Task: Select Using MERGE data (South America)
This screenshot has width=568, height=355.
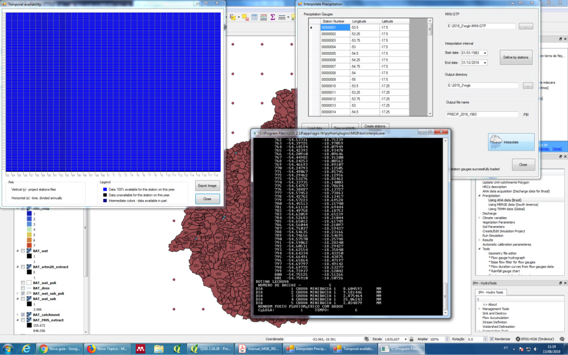Action: tap(513, 204)
